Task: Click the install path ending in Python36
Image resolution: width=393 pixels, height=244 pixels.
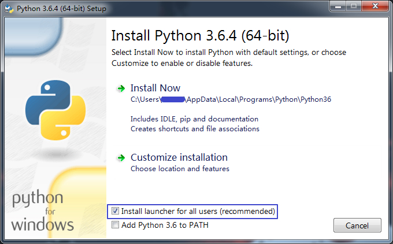Action: point(231,99)
